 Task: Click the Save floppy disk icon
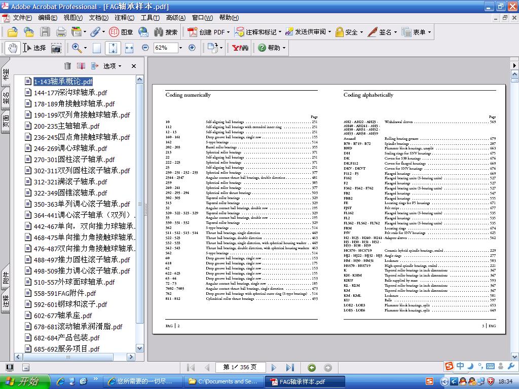pyautogui.click(x=45, y=32)
